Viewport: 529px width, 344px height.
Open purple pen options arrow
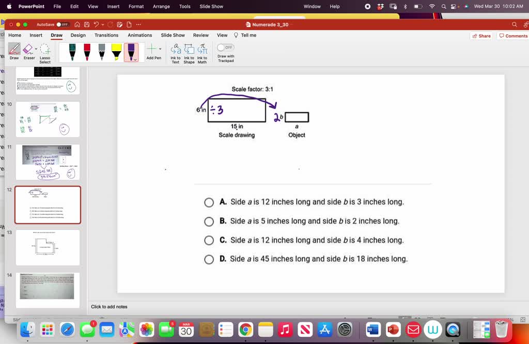[135, 60]
